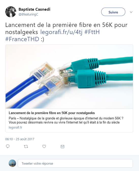Follow the account with Suivre button
This screenshot has width=139, height=171.
point(113,12)
